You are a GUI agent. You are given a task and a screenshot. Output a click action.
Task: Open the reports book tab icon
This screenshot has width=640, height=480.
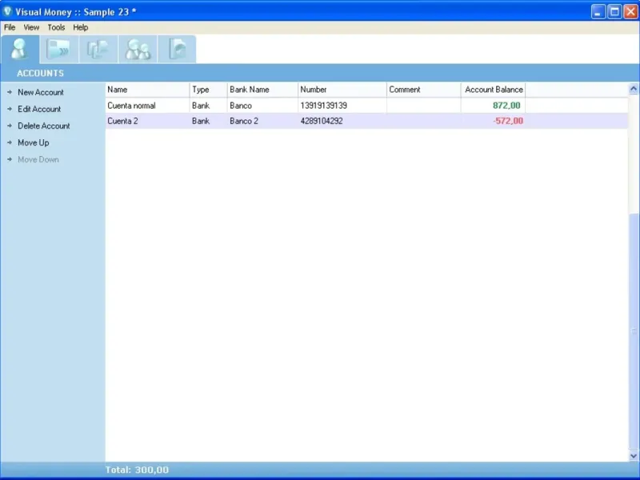[177, 49]
